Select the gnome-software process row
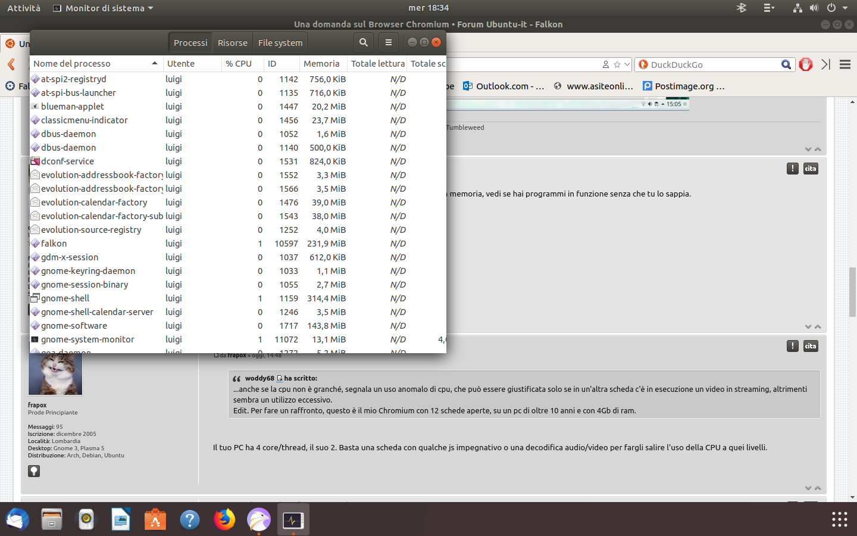857x536 pixels. tap(238, 326)
